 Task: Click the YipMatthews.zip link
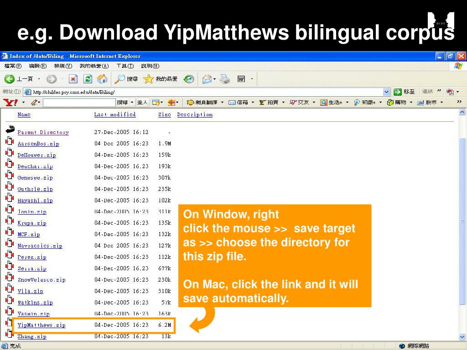[x=42, y=325]
